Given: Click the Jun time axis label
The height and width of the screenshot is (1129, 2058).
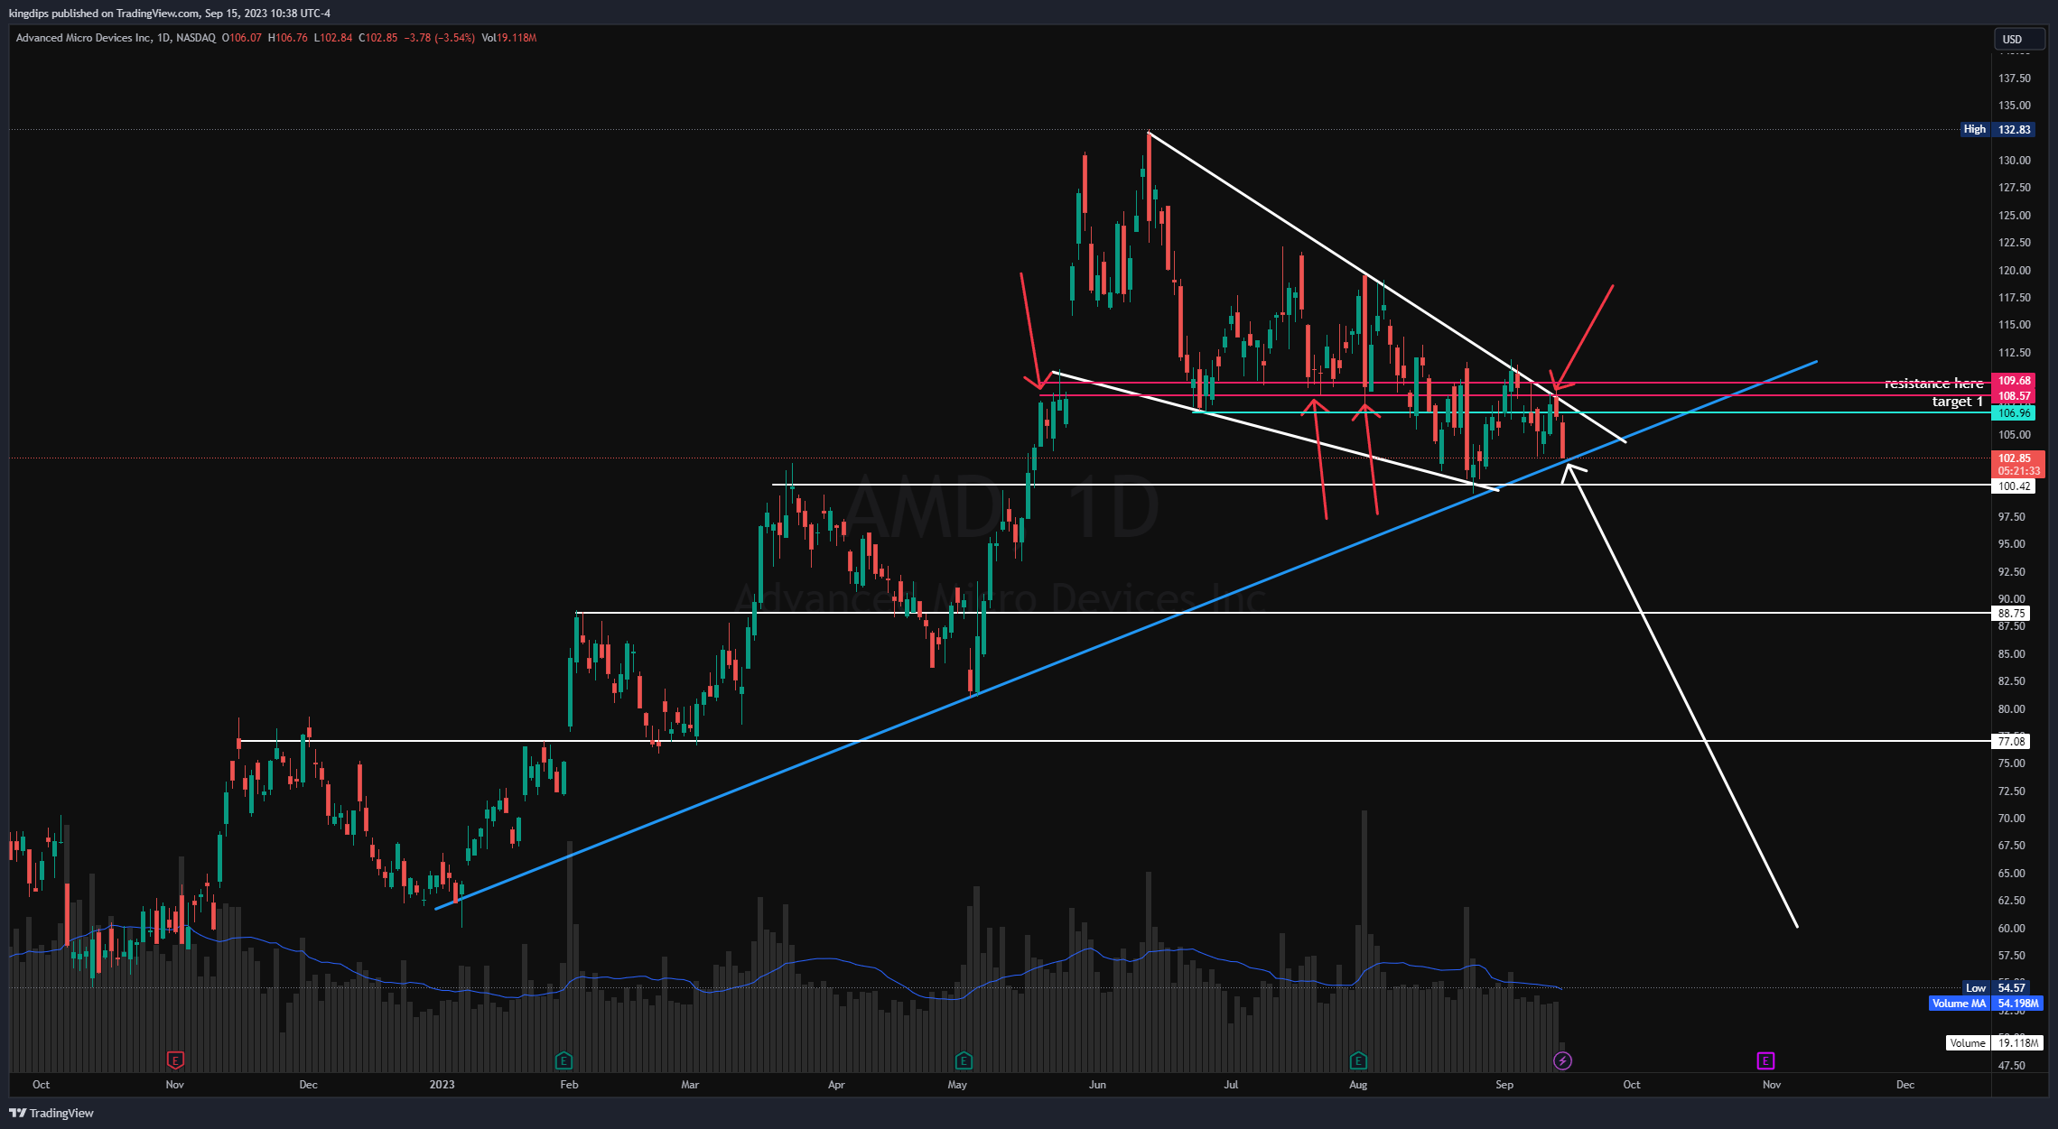Looking at the screenshot, I should [1097, 1085].
